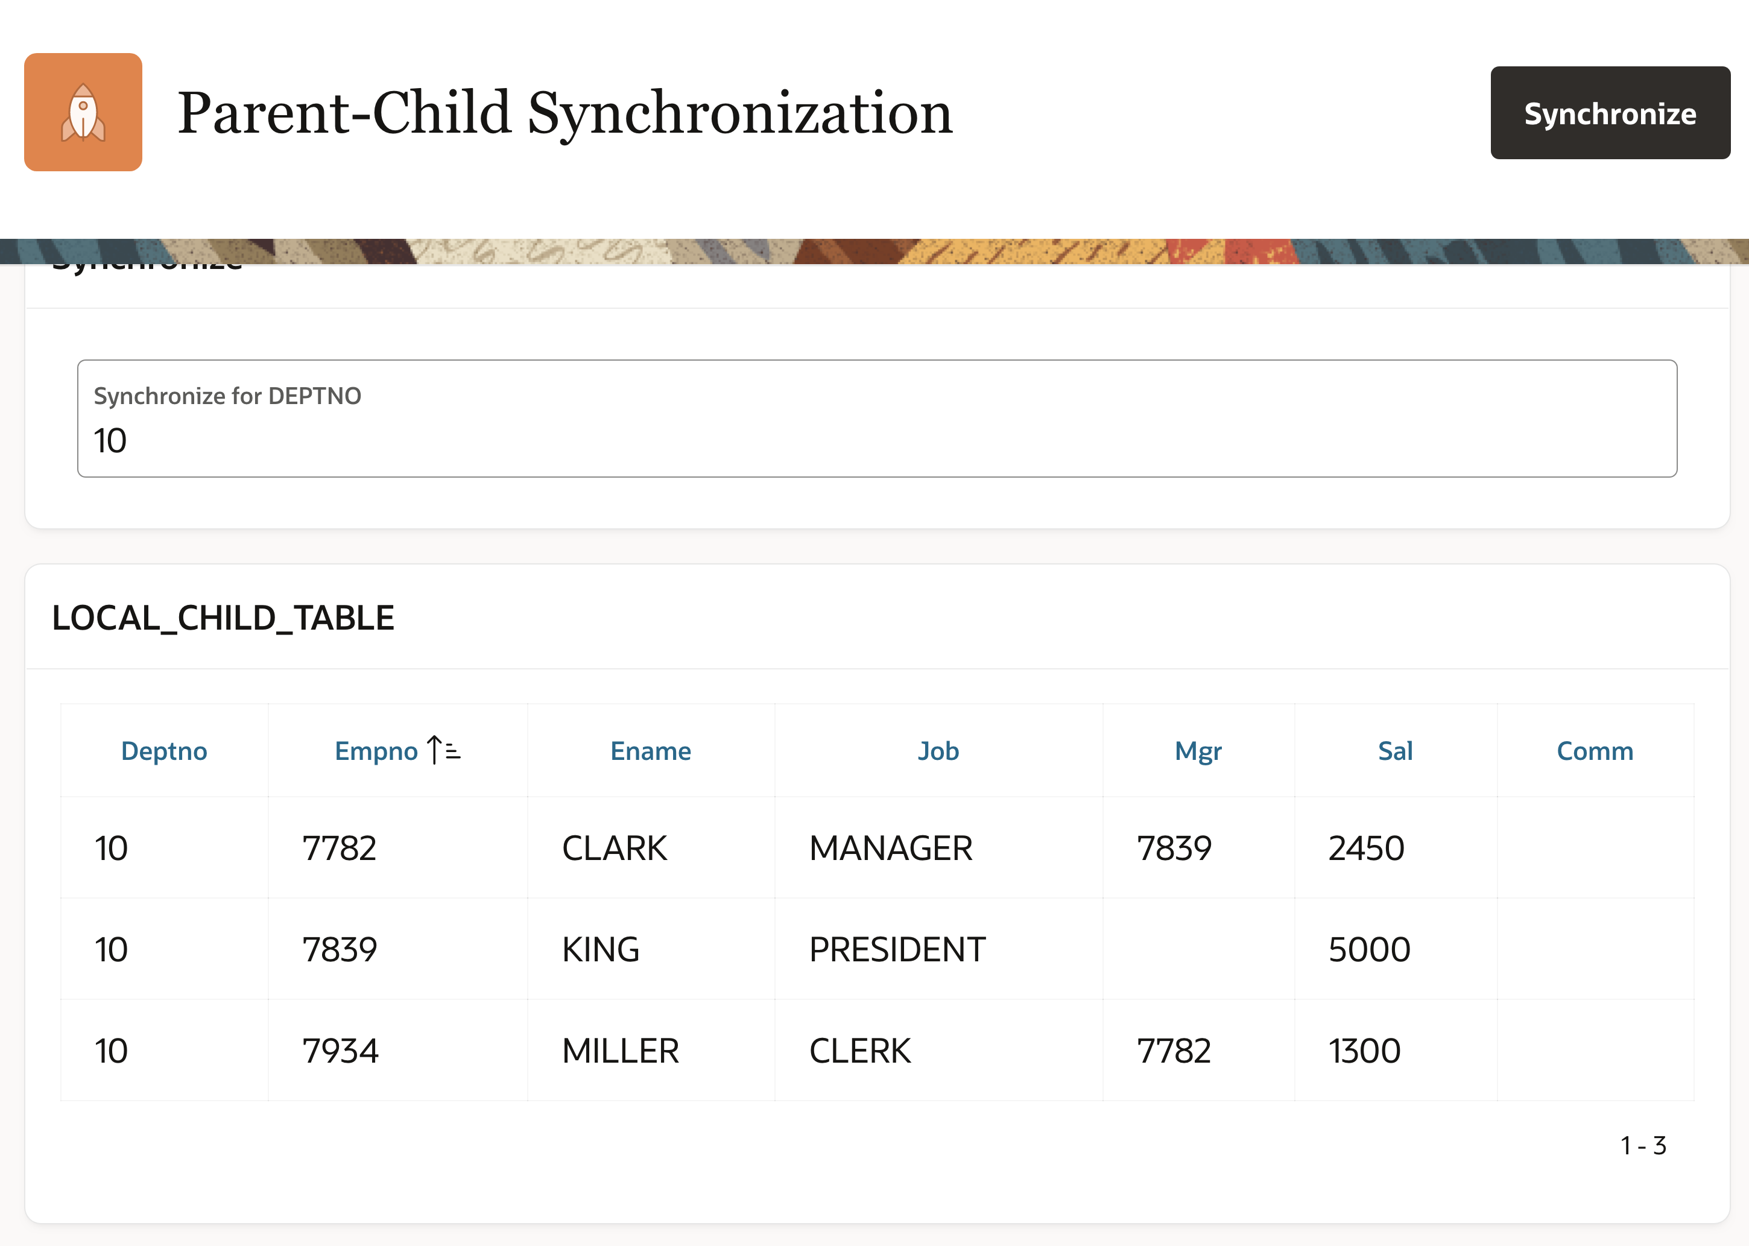Click the rocket app logo icon

83,112
